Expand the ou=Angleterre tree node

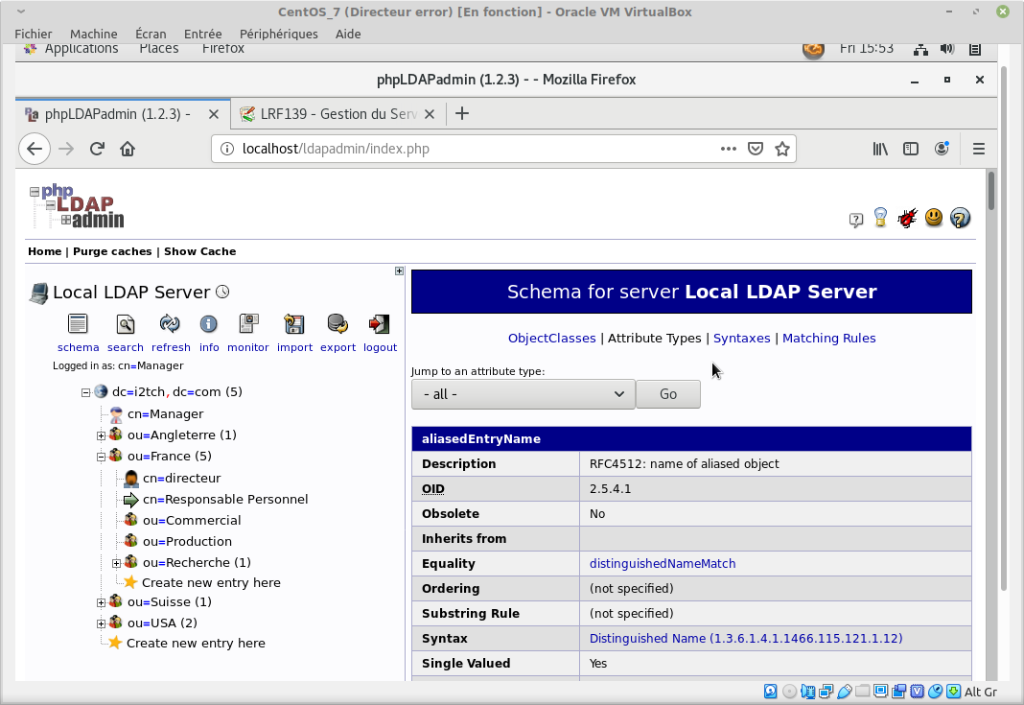point(102,435)
